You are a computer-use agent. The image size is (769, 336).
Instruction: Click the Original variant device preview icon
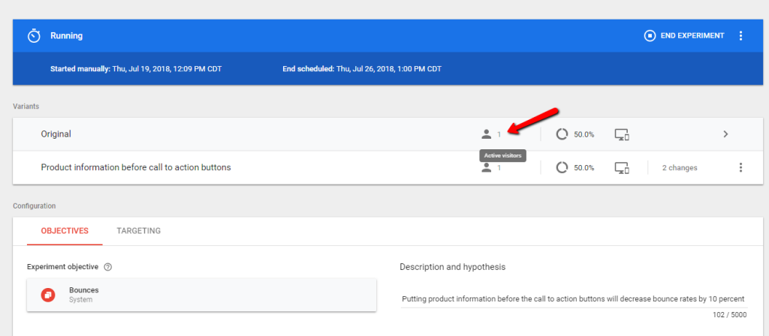pos(622,134)
